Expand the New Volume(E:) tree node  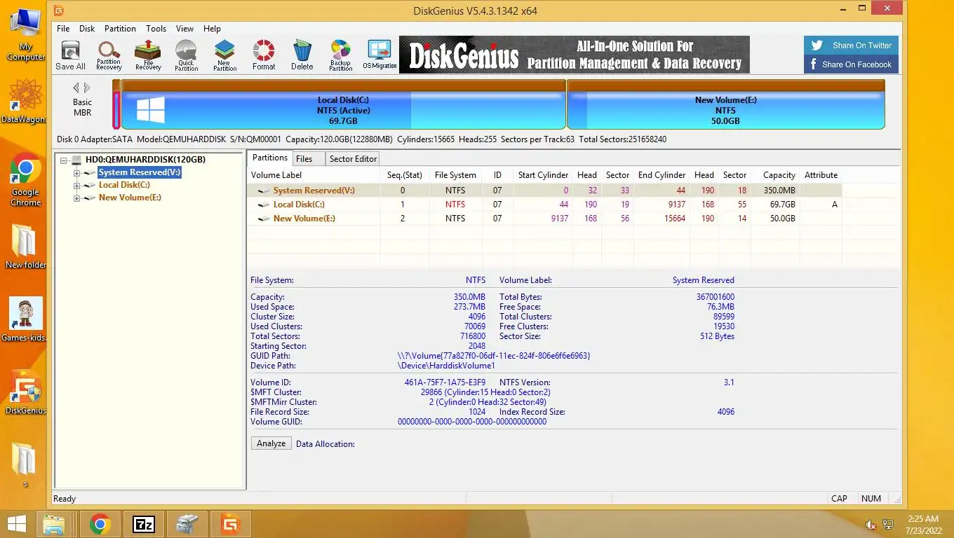(x=76, y=198)
